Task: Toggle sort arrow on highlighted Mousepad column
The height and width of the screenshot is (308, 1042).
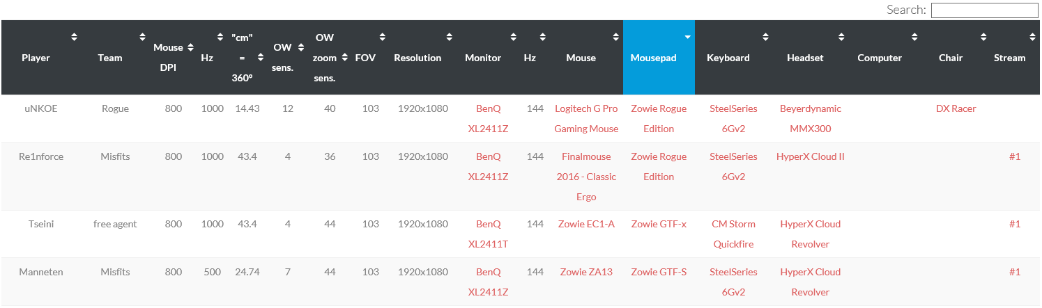Action: (688, 37)
